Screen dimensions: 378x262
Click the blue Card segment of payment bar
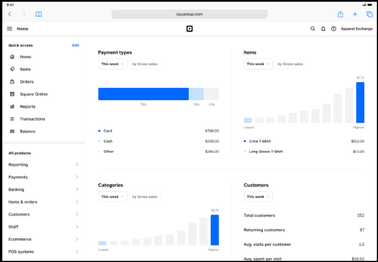point(144,94)
